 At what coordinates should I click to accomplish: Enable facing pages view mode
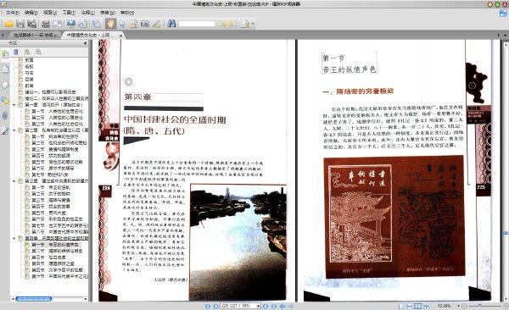point(417,306)
